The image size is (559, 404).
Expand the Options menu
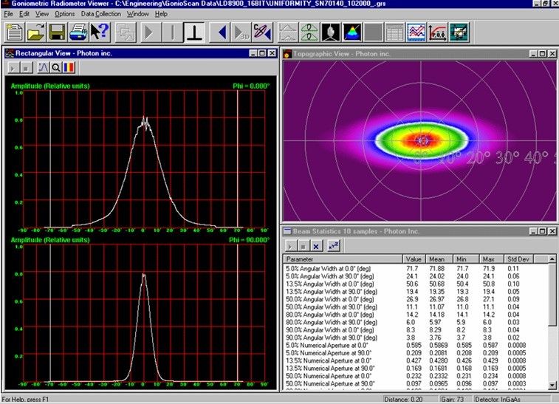[x=64, y=13]
